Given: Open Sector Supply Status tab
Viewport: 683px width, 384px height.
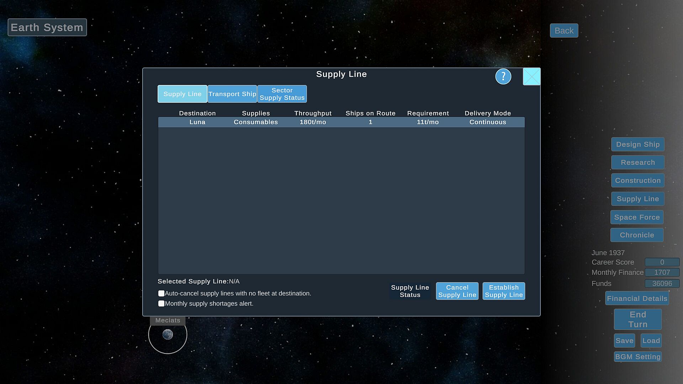Looking at the screenshot, I should pos(282,94).
